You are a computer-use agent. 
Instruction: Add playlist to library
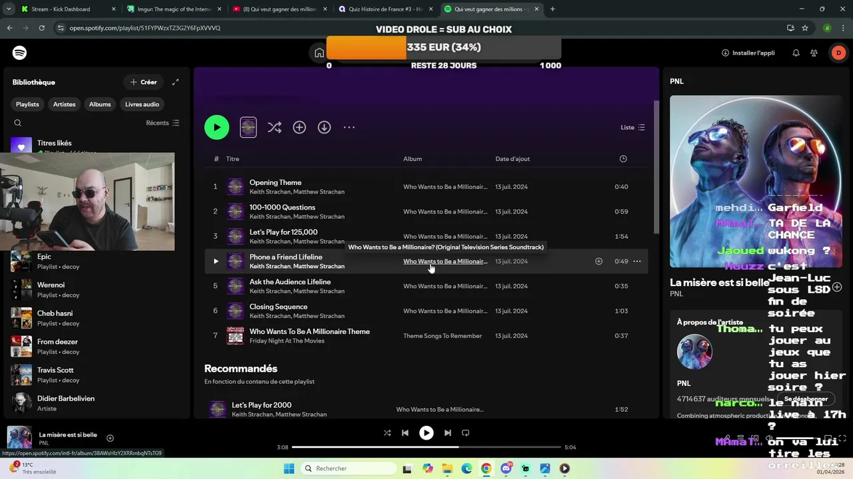pyautogui.click(x=299, y=127)
